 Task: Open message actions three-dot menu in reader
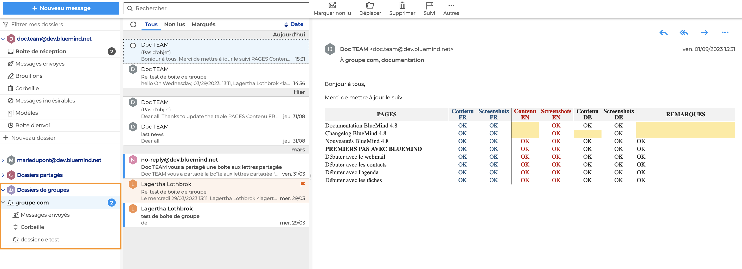coord(725,33)
